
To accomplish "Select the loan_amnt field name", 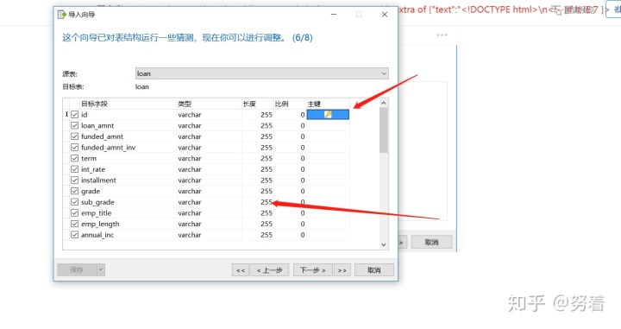I will pyautogui.click(x=97, y=126).
